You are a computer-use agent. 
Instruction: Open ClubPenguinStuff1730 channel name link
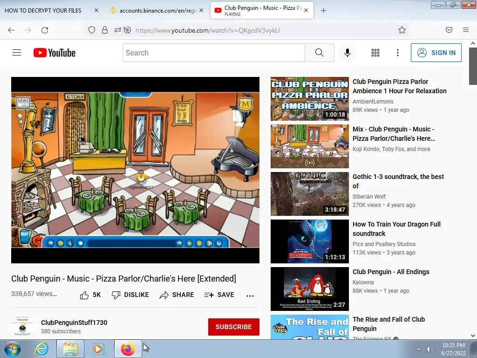click(74, 323)
